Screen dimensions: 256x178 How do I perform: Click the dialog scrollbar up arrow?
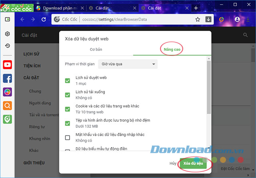(x=209, y=58)
